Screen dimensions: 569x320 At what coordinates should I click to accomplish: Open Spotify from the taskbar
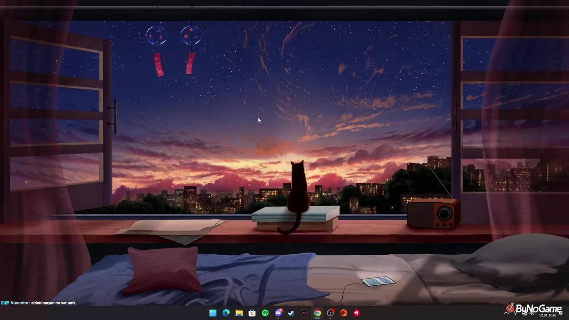point(265,313)
